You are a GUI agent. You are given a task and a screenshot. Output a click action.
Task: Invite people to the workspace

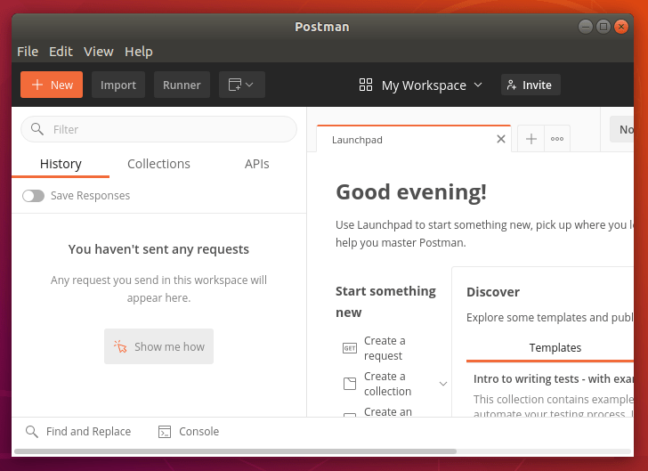(531, 85)
